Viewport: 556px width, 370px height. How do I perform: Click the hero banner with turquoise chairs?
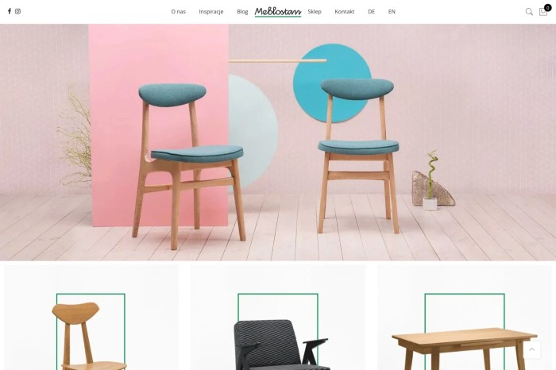pos(278,142)
